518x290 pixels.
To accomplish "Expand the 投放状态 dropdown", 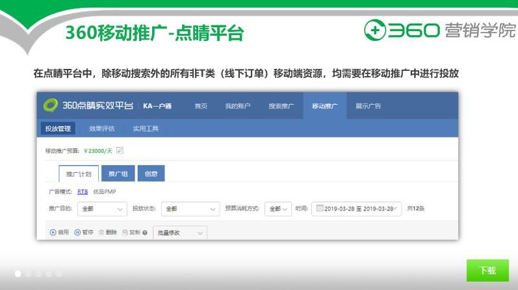I will pos(190,209).
